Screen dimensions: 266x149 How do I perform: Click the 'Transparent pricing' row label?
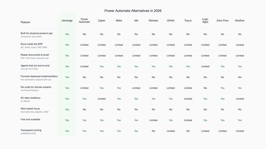(31, 130)
